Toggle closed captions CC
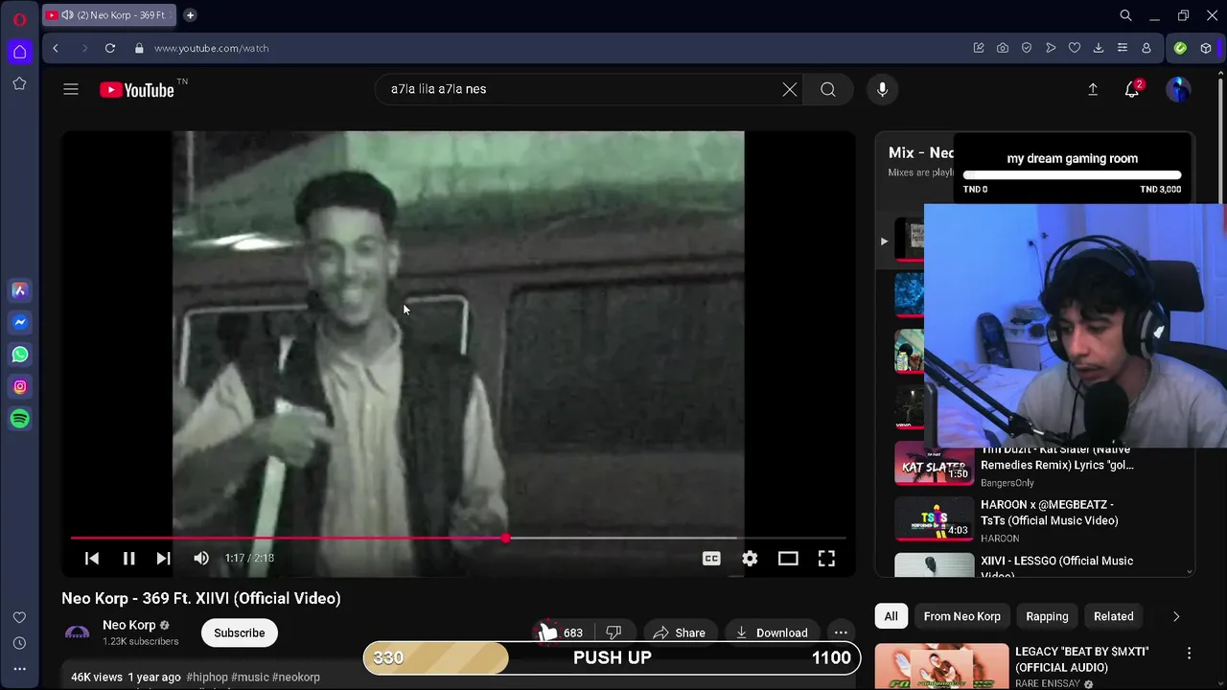 pos(711,558)
